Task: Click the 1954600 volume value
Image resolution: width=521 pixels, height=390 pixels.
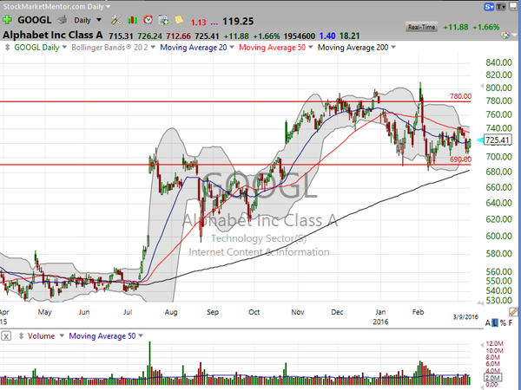Action: coord(300,36)
